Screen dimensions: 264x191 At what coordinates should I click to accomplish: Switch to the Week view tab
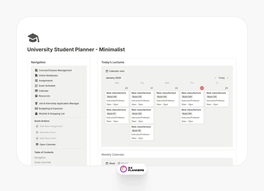click(110, 163)
